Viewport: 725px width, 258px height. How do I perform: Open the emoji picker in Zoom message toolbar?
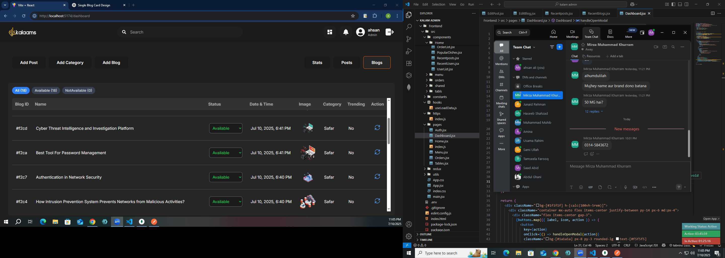coord(581,187)
